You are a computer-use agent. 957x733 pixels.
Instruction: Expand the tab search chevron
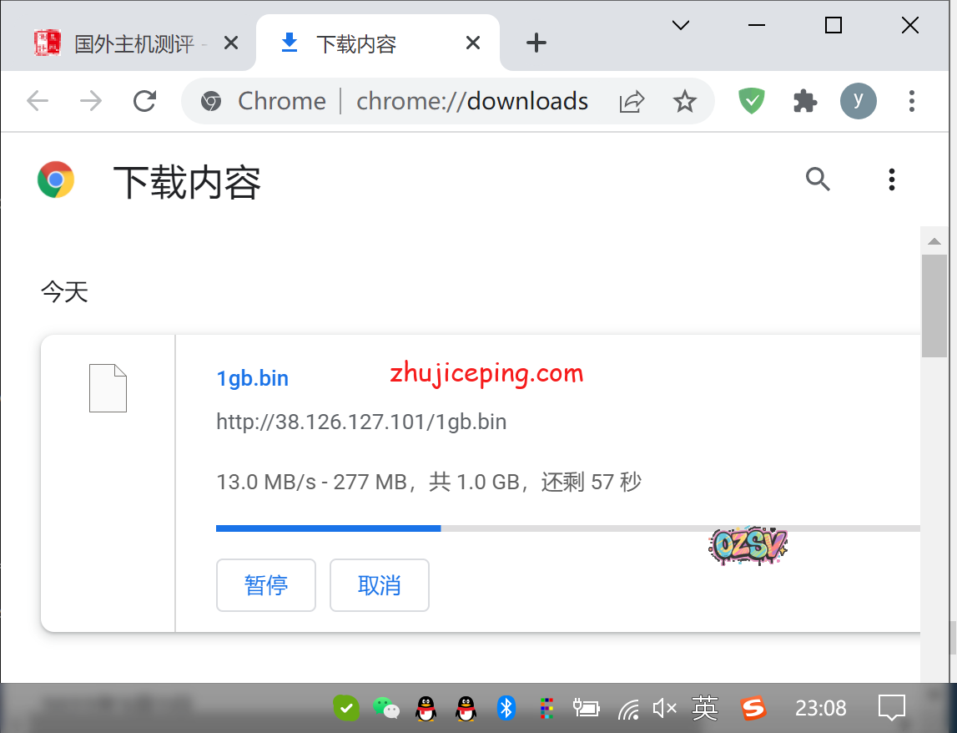point(681,25)
